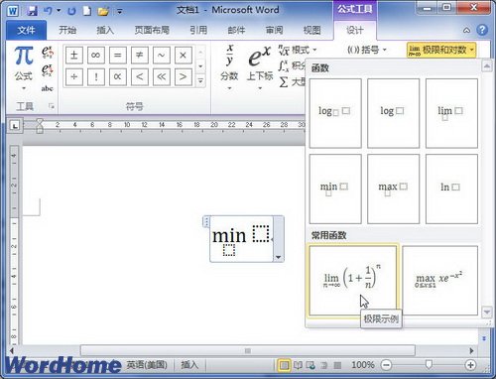Click the zoom in plus button

(x=470, y=365)
